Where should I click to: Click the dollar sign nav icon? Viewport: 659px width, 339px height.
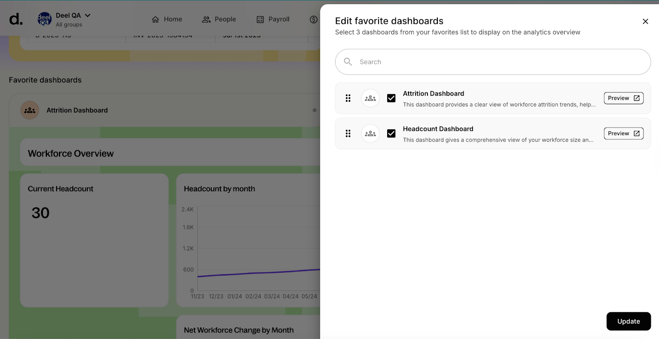point(313,19)
